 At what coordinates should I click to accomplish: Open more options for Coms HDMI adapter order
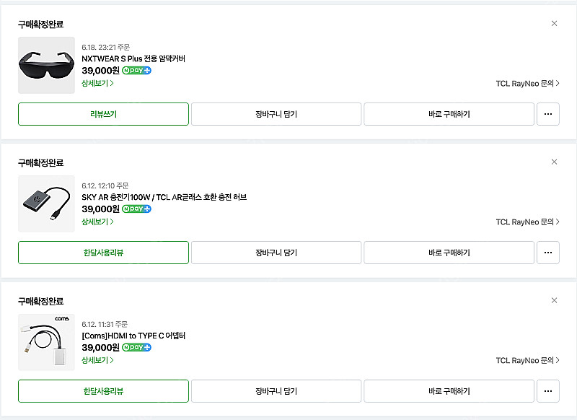[548, 391]
